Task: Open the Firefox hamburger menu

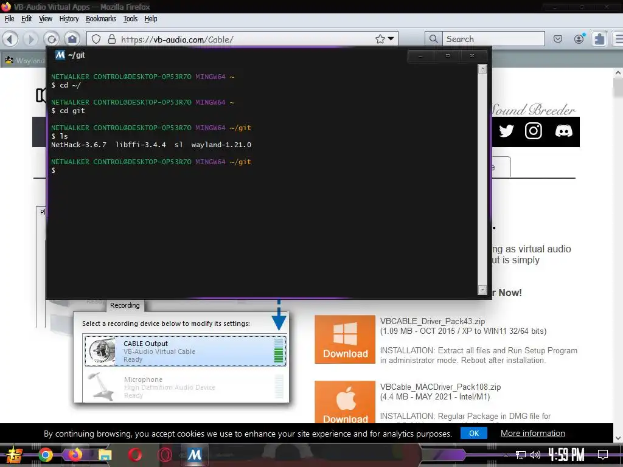Action: click(x=619, y=39)
